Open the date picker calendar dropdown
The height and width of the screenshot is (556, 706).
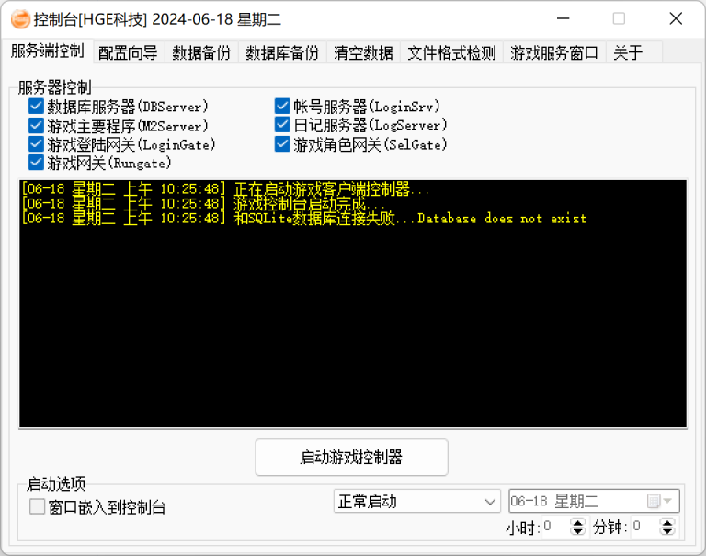[660, 501]
